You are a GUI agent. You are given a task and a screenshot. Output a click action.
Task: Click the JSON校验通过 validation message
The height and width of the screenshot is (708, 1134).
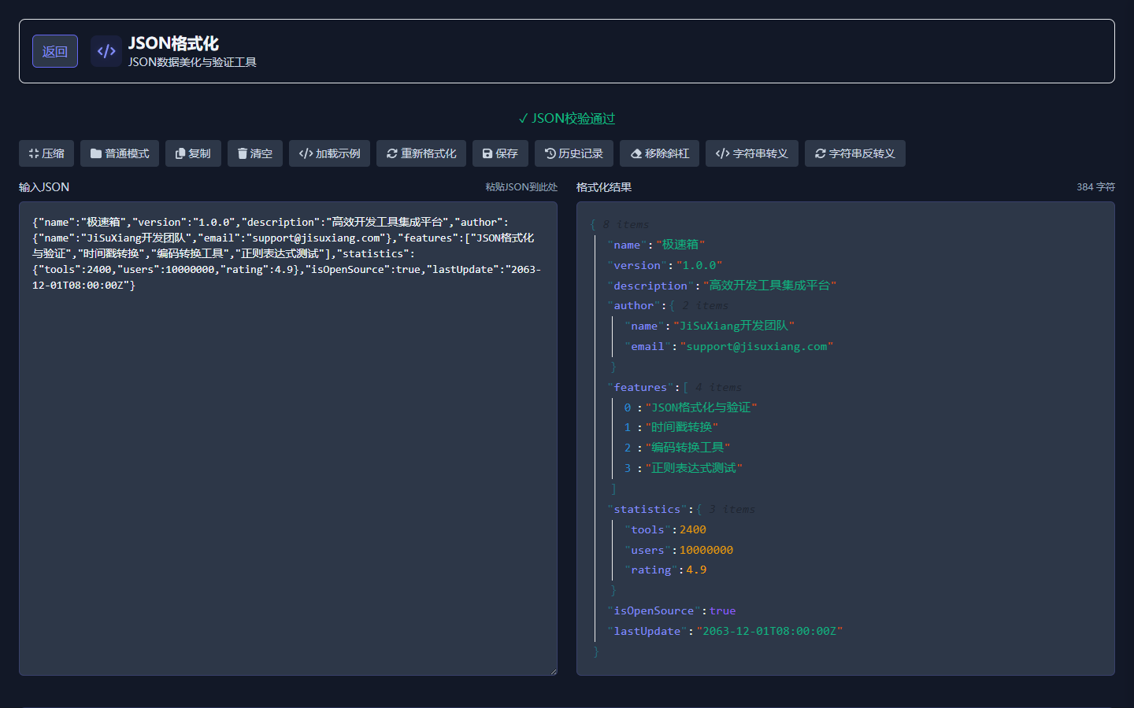567,119
